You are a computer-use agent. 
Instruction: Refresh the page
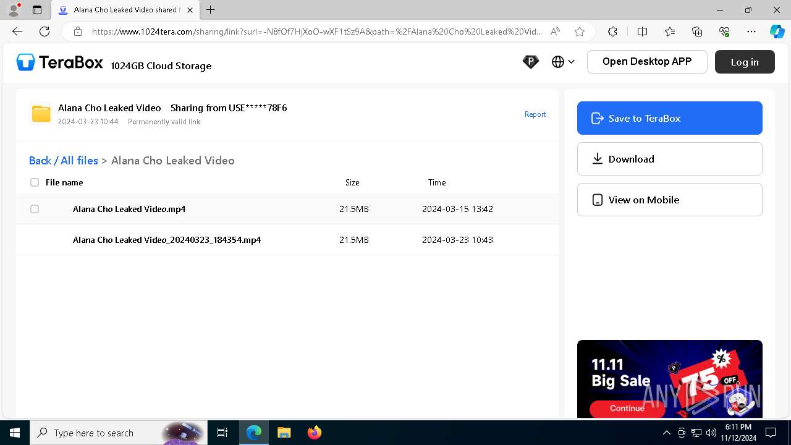click(44, 32)
